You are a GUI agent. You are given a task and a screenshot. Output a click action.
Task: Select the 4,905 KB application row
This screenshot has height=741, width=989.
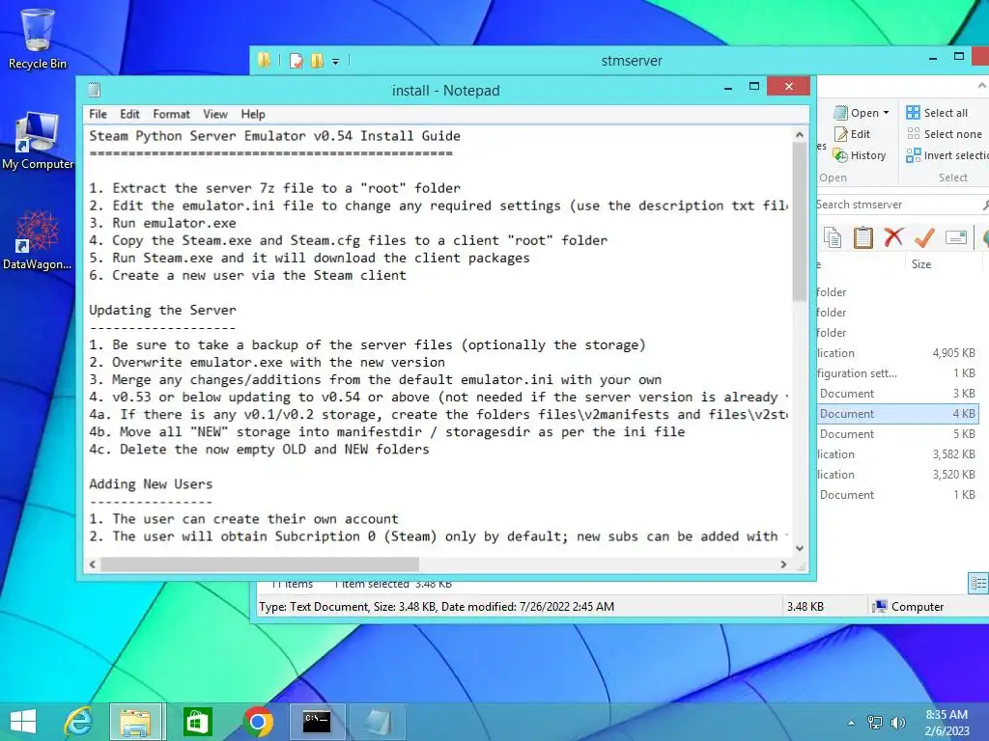pyautogui.click(x=898, y=353)
